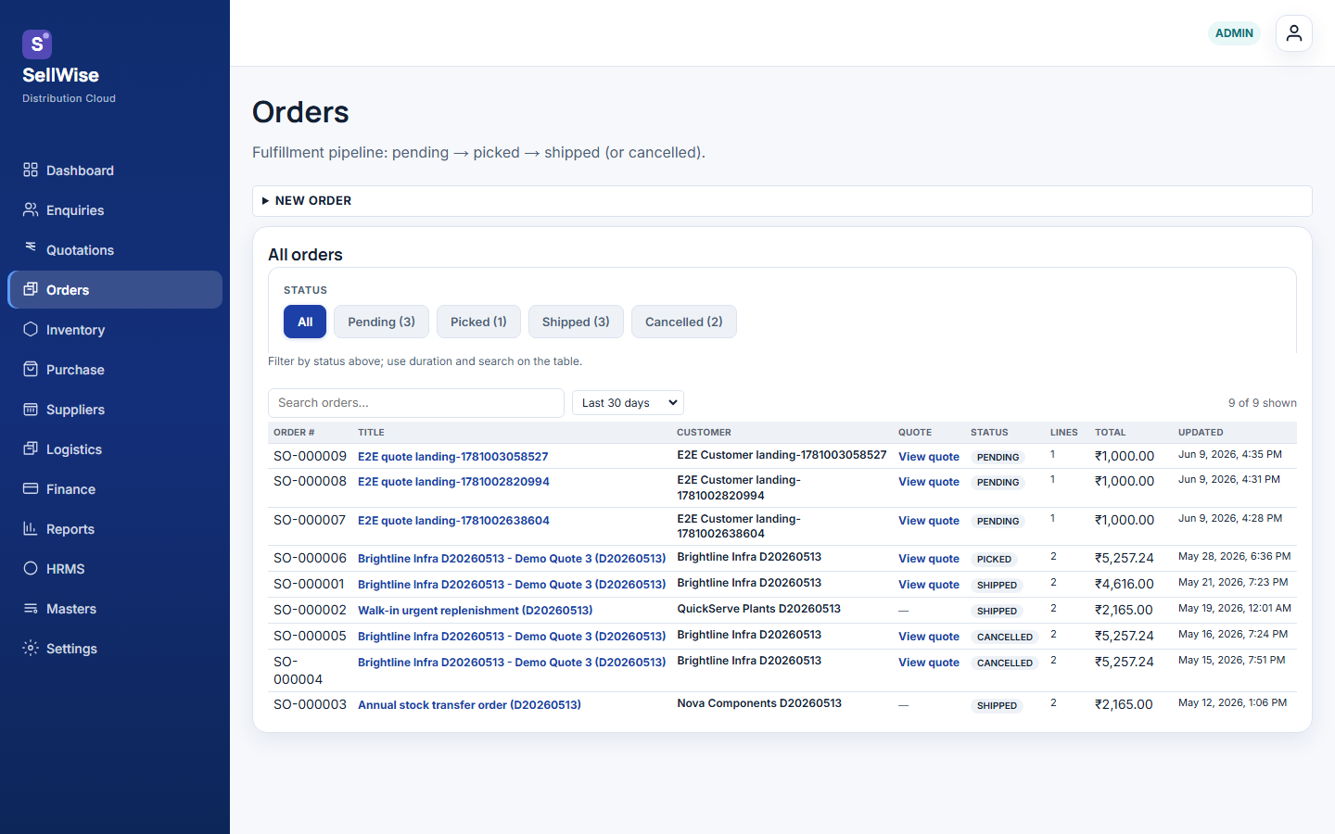
Task: Filter orders by Shipped (3)
Action: click(x=576, y=322)
